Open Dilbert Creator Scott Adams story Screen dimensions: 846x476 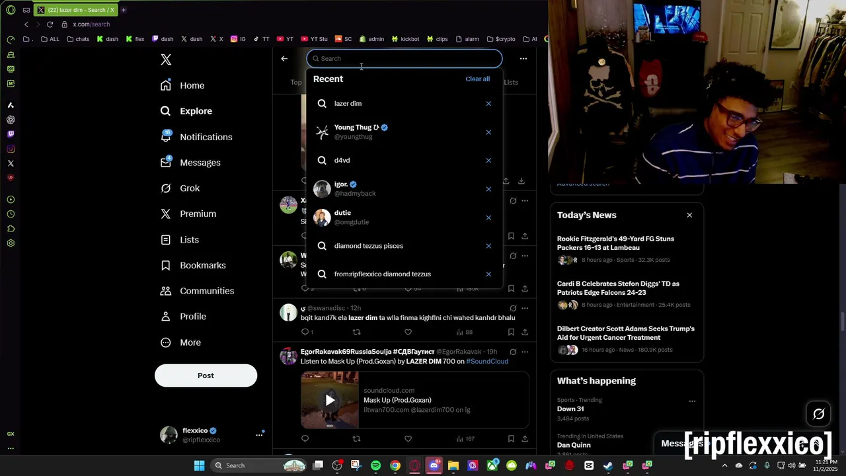click(627, 340)
